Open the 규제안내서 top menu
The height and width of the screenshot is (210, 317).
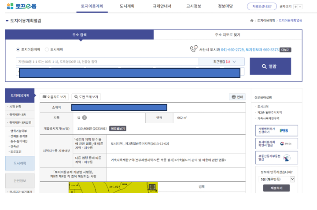coord(162,6)
